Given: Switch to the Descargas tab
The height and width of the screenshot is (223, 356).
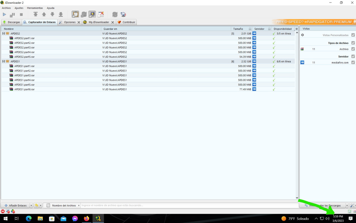Looking at the screenshot, I should [11, 22].
